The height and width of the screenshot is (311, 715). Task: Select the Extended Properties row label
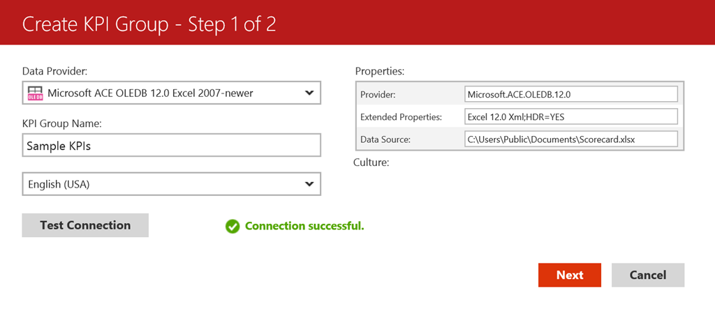(x=401, y=116)
